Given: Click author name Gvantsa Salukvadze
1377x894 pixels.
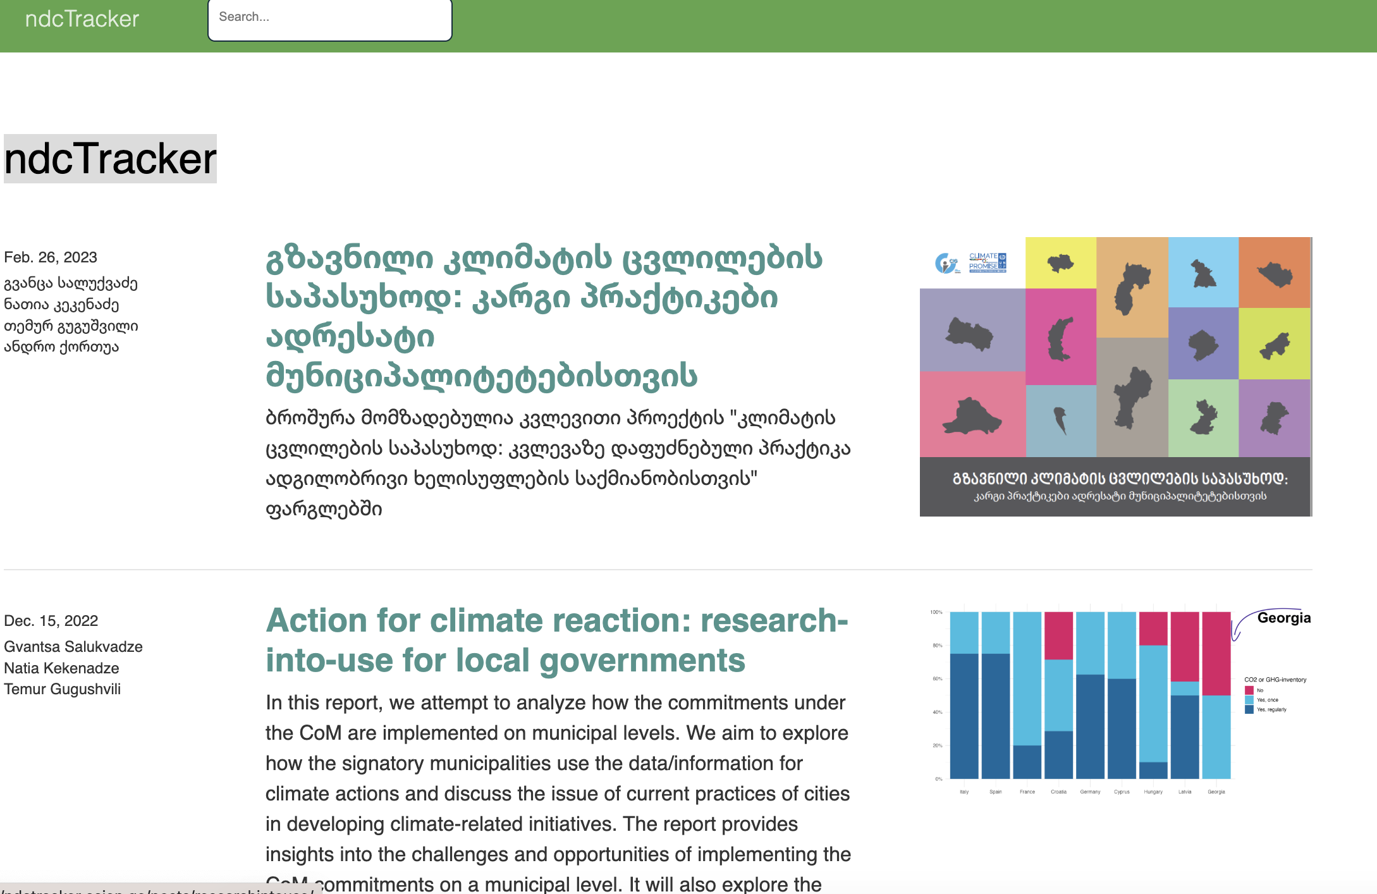Looking at the screenshot, I should pos(73,647).
